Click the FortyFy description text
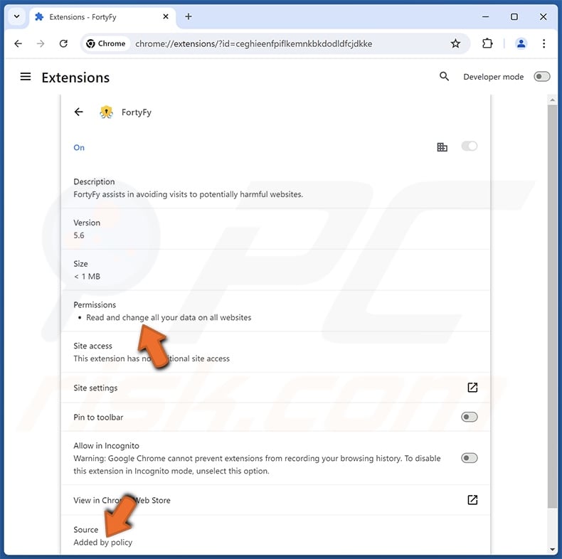This screenshot has height=559, width=562. pos(189,194)
